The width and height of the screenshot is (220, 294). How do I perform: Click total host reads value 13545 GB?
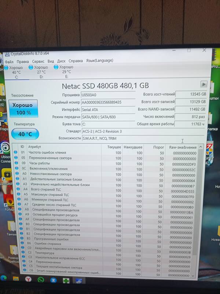click(191, 94)
